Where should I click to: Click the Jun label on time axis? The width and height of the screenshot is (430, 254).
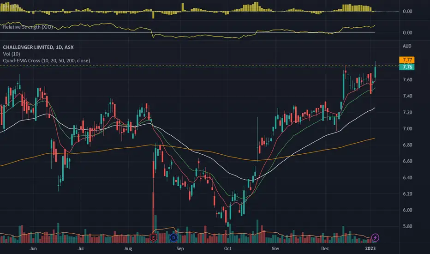pos(33,248)
